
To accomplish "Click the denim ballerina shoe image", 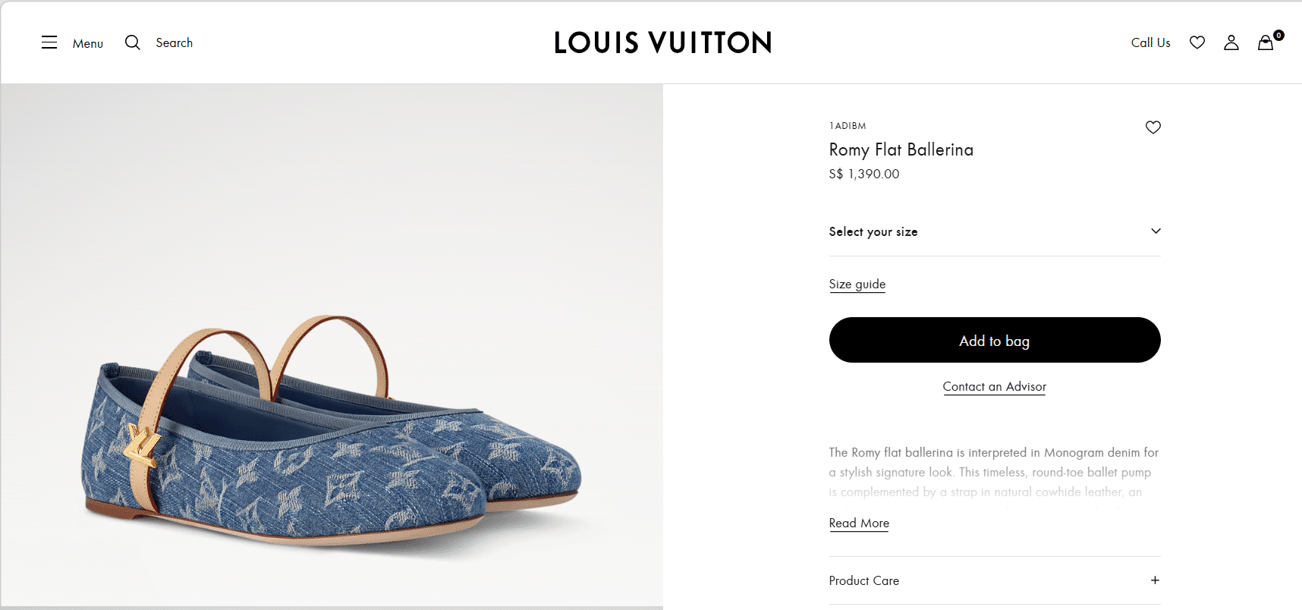I will point(332,440).
